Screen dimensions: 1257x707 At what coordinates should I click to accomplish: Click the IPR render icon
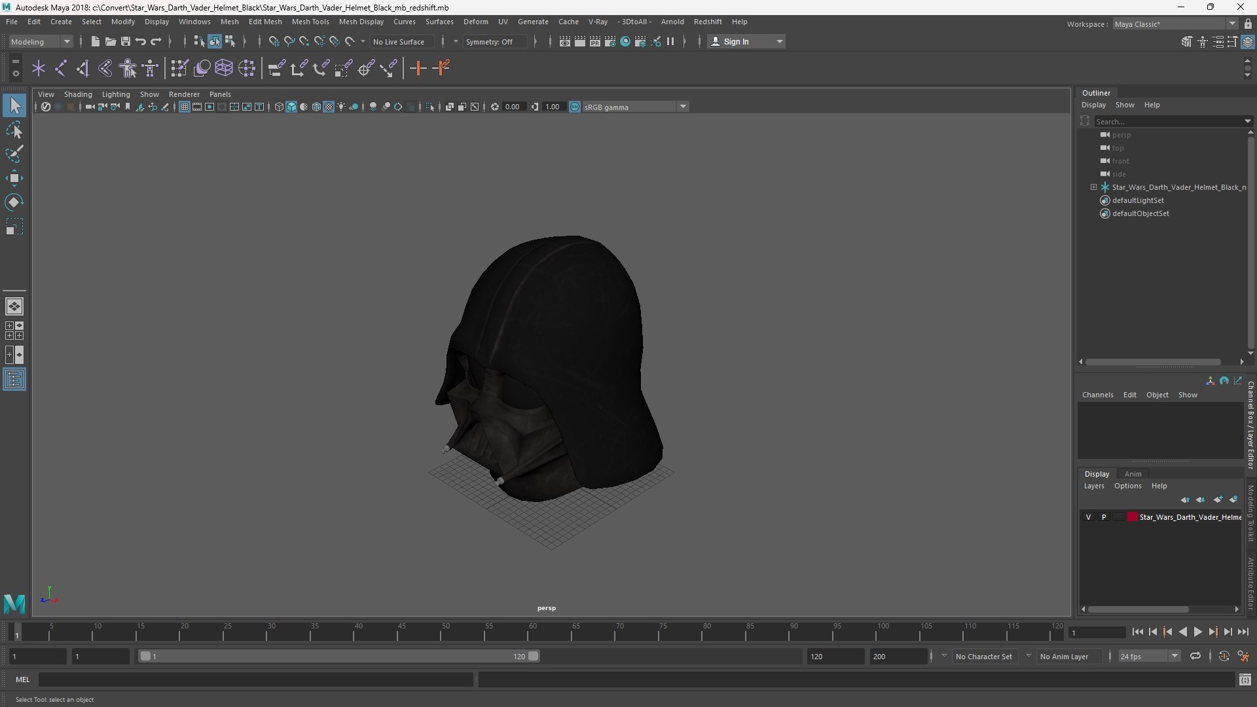click(x=594, y=41)
